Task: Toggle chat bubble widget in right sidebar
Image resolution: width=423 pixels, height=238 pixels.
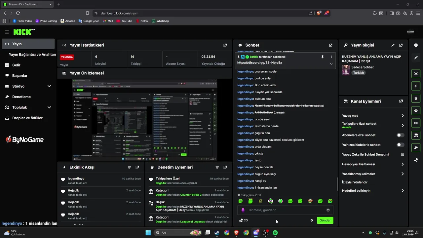Action: click(416, 111)
